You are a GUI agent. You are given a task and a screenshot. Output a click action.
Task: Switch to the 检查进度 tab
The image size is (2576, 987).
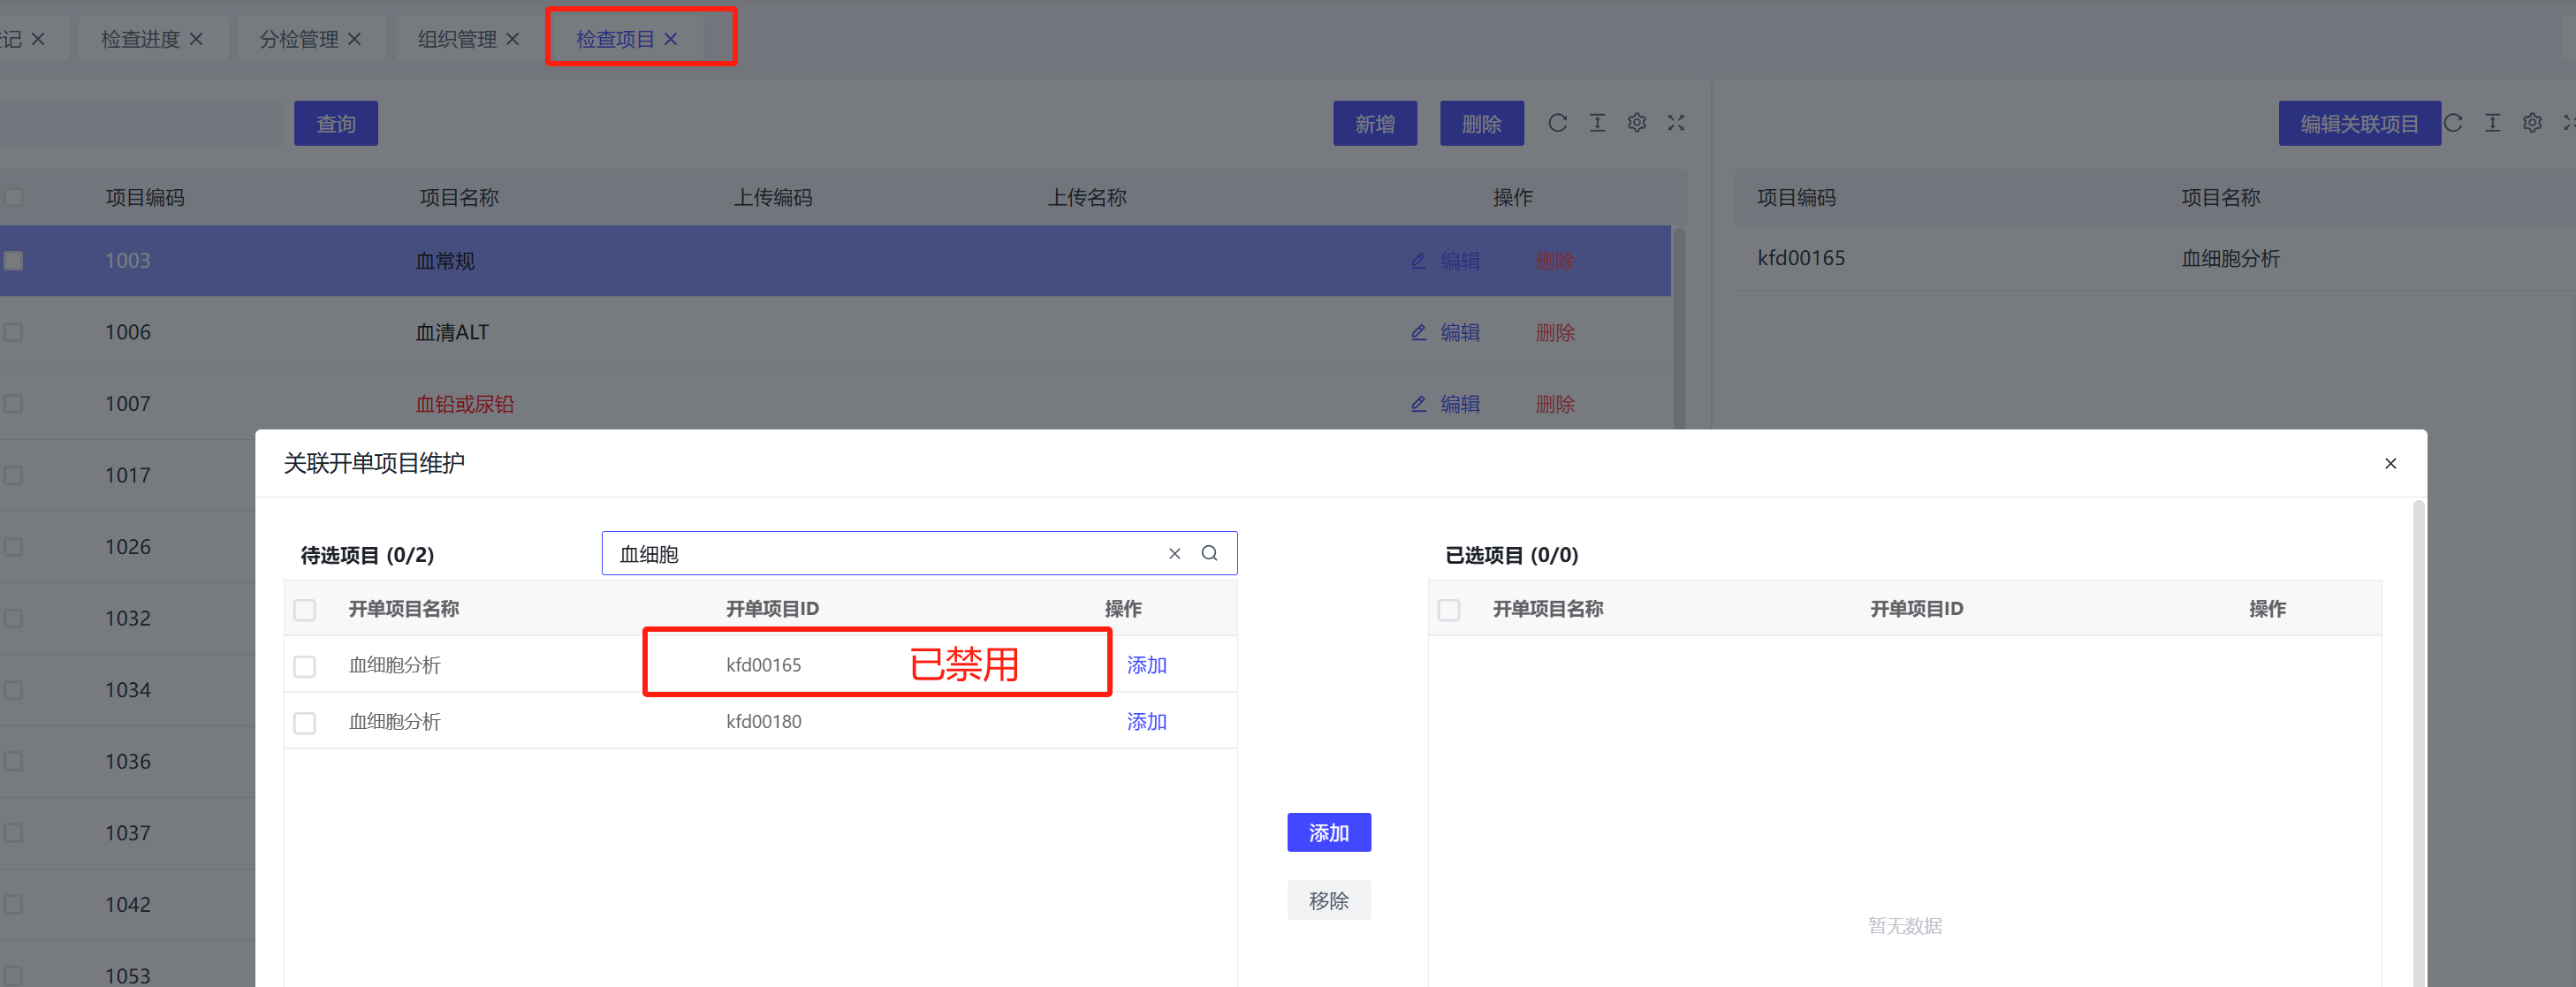pos(140,39)
